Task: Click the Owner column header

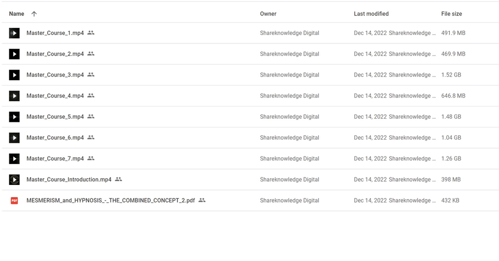Action: click(x=268, y=14)
